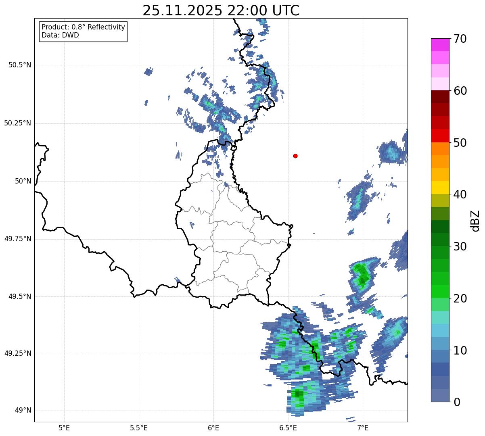Click the 49.75°N latitude tick label
The image size is (485, 436).
[x=17, y=239]
